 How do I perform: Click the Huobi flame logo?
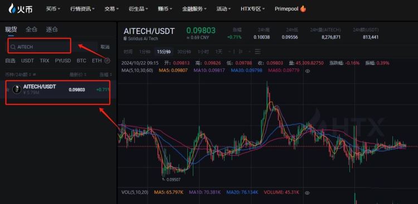tap(12, 8)
